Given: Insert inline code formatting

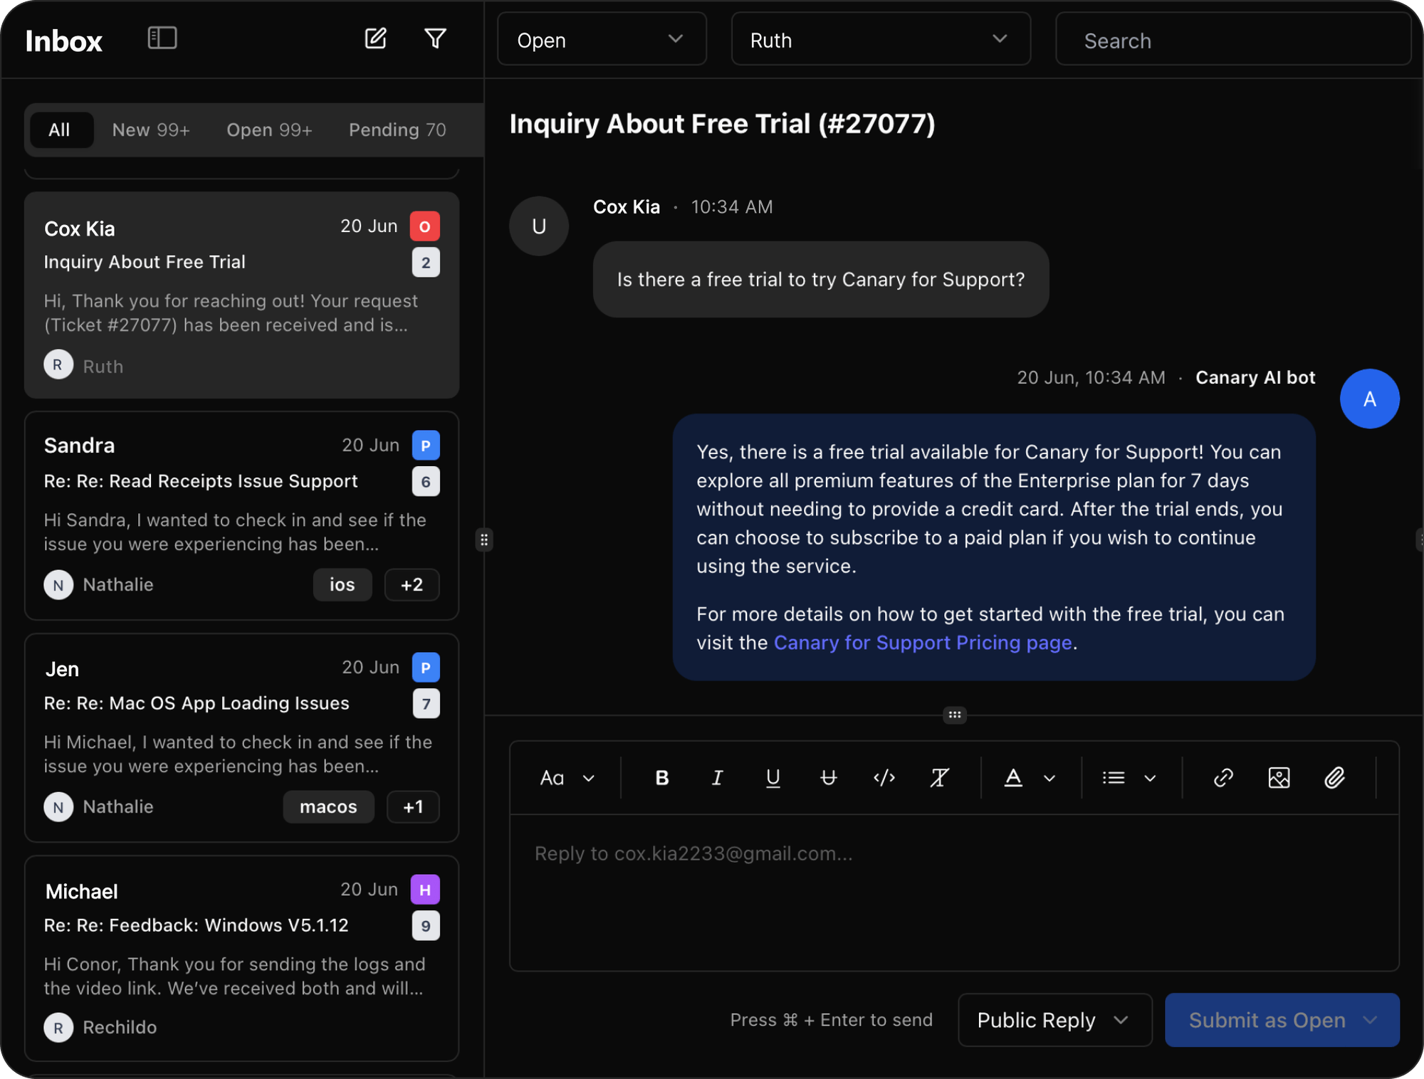Looking at the screenshot, I should coord(884,778).
